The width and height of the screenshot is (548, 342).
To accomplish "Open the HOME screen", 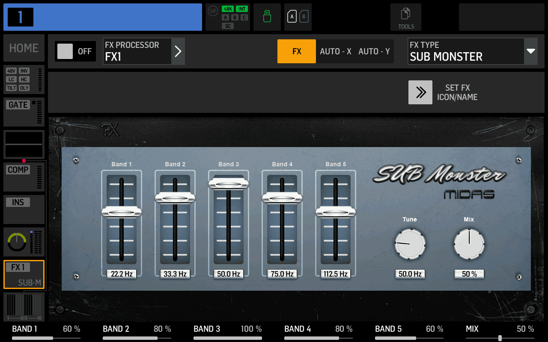I will [x=24, y=48].
